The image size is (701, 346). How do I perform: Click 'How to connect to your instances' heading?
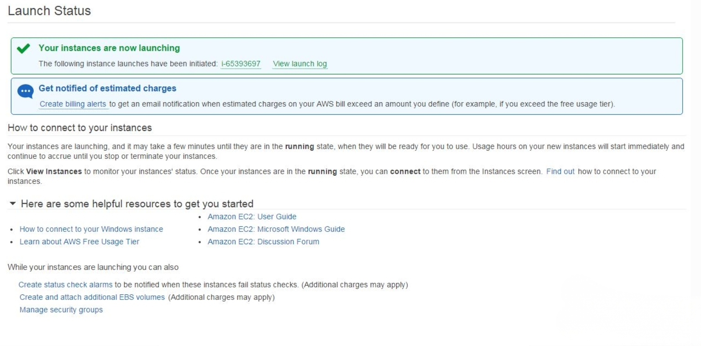80,128
